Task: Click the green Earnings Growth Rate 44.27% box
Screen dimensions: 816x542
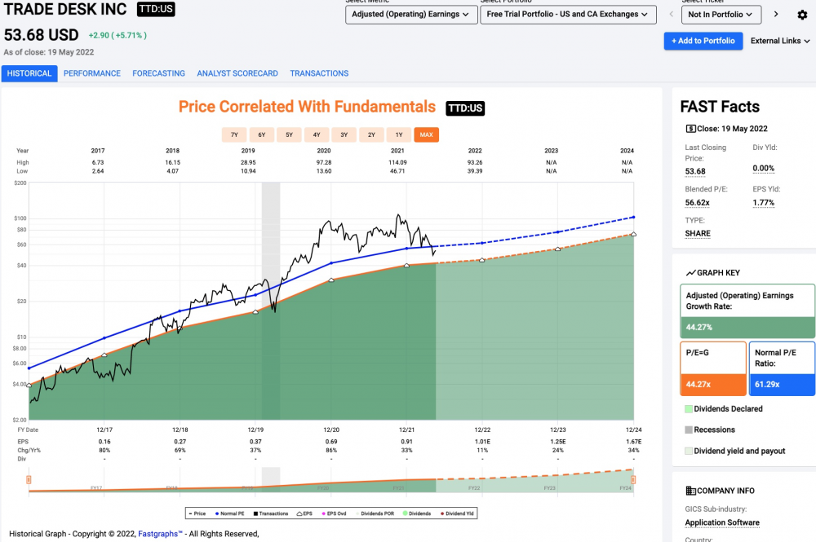Action: click(747, 311)
